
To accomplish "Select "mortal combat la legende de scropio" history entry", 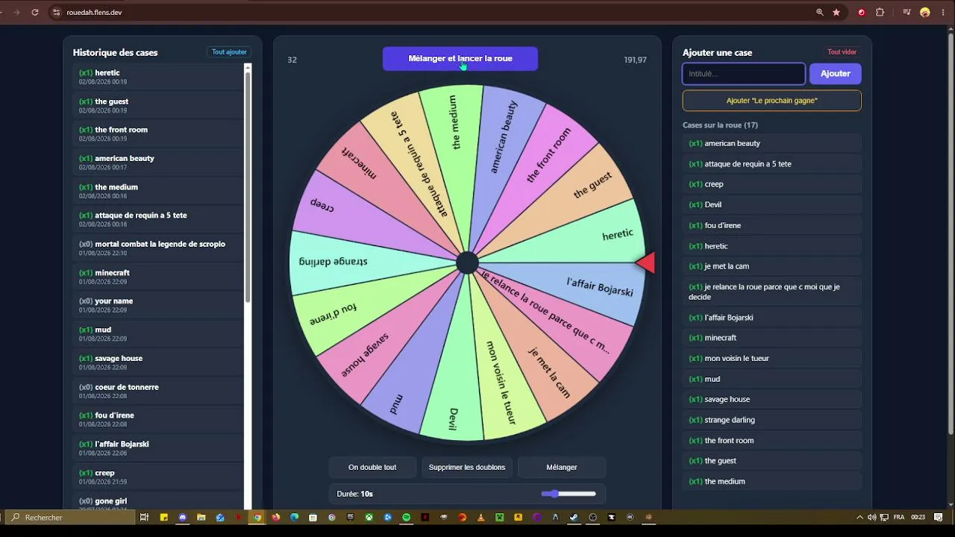I will 157,248.
